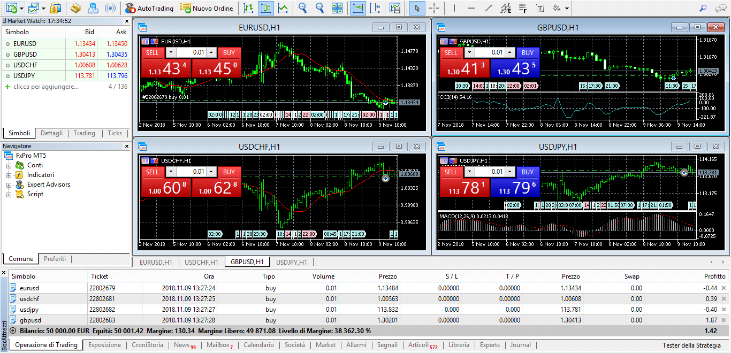Open the search magnifier icon
The height and width of the screenshot is (354, 731).
coord(704,8)
